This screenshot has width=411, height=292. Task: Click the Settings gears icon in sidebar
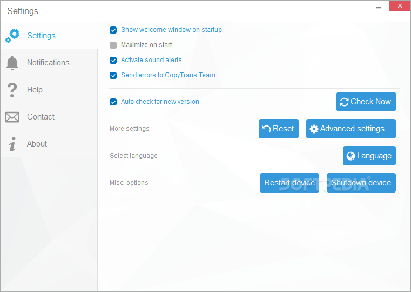pos(12,36)
